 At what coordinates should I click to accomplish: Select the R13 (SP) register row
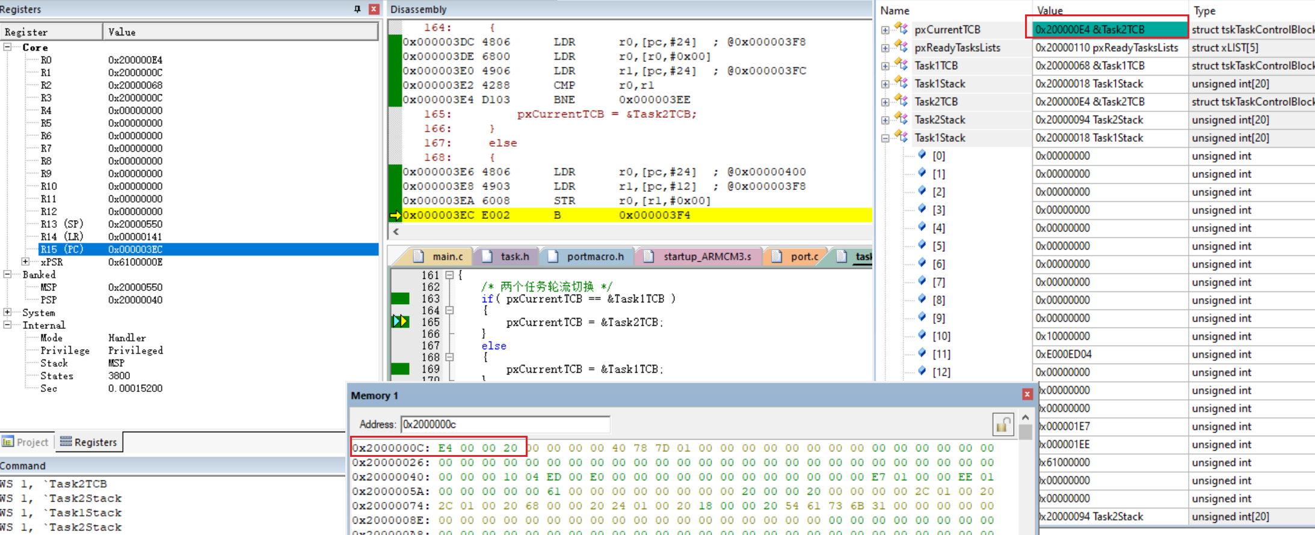coord(208,224)
